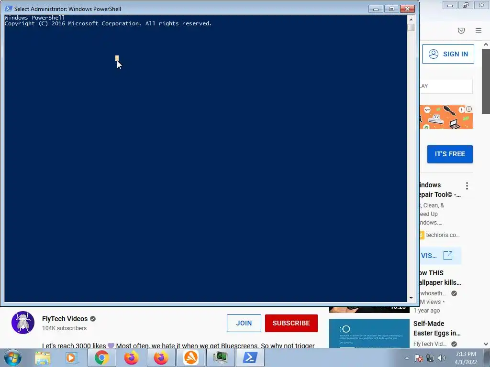Click the PowerShell icon in the title bar
The height and width of the screenshot is (367, 490).
point(9,9)
